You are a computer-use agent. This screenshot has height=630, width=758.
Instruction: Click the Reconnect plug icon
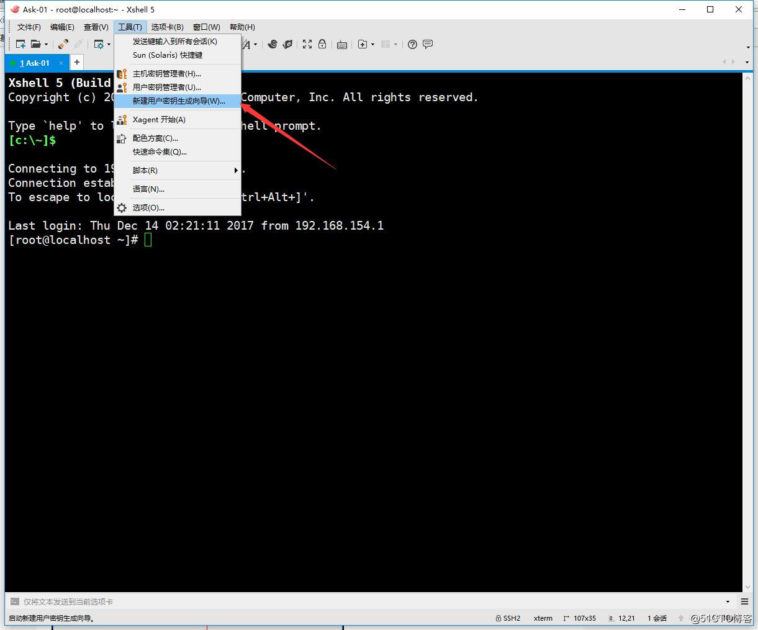(x=63, y=44)
